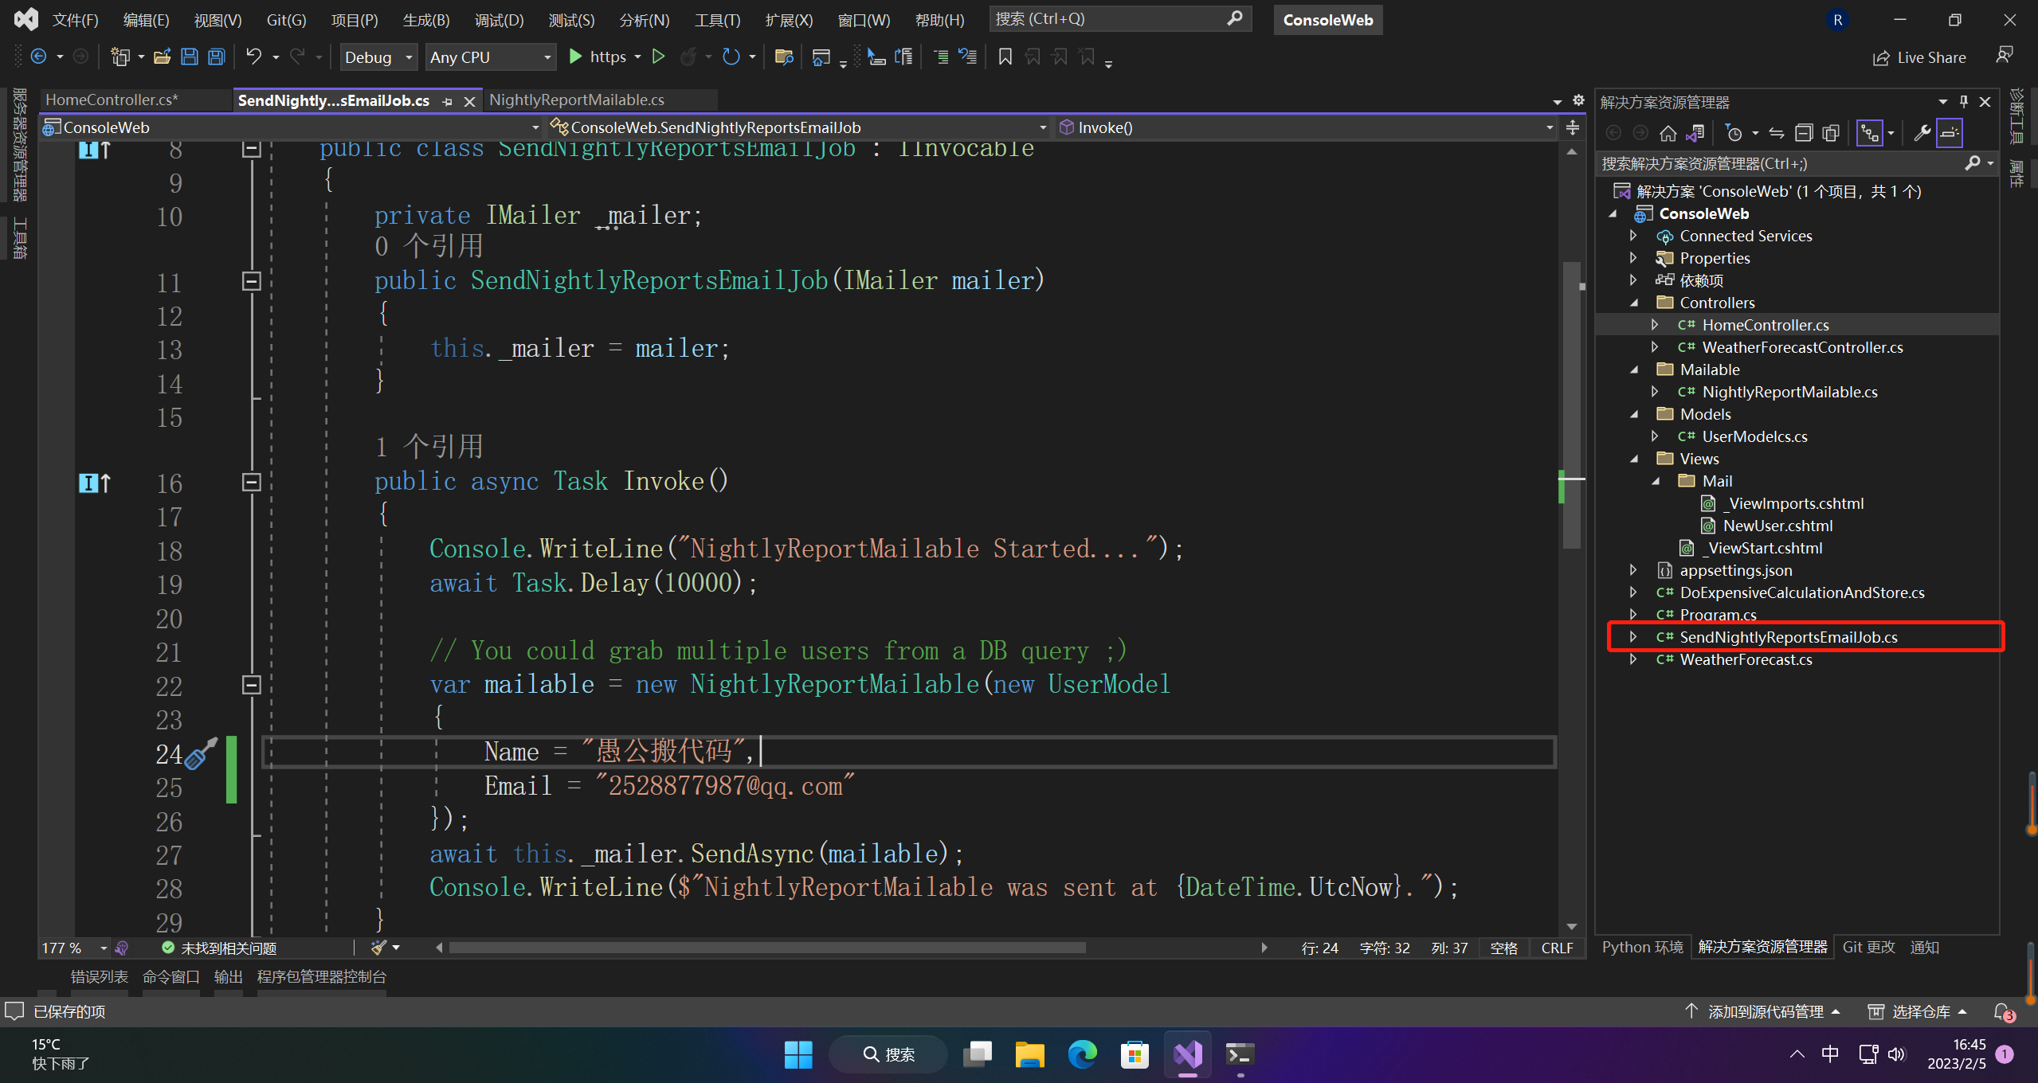Collapse the Controllers folder in tree

coord(1634,303)
